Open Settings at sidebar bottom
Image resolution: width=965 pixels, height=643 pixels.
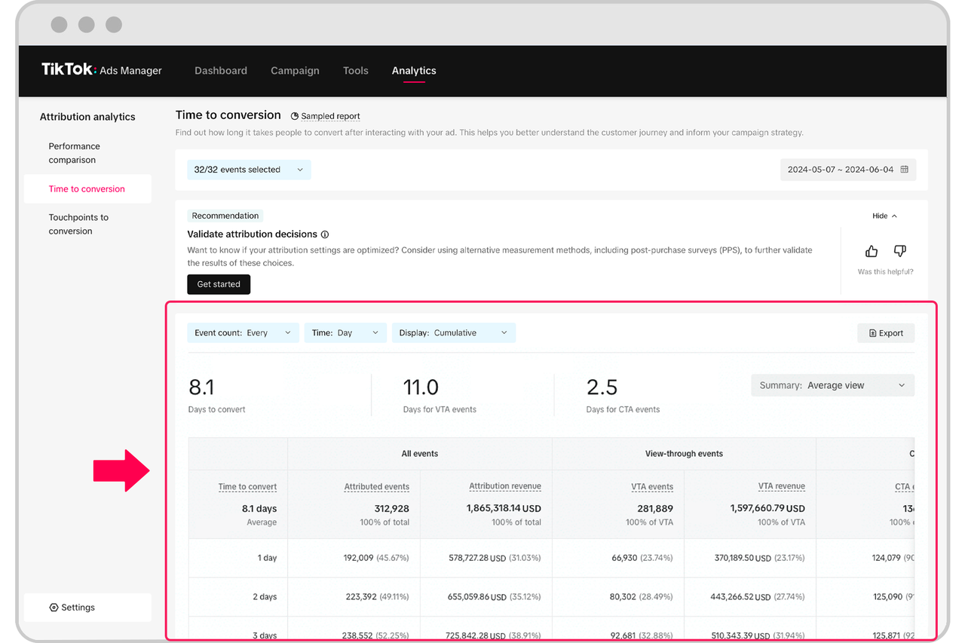[87, 608]
